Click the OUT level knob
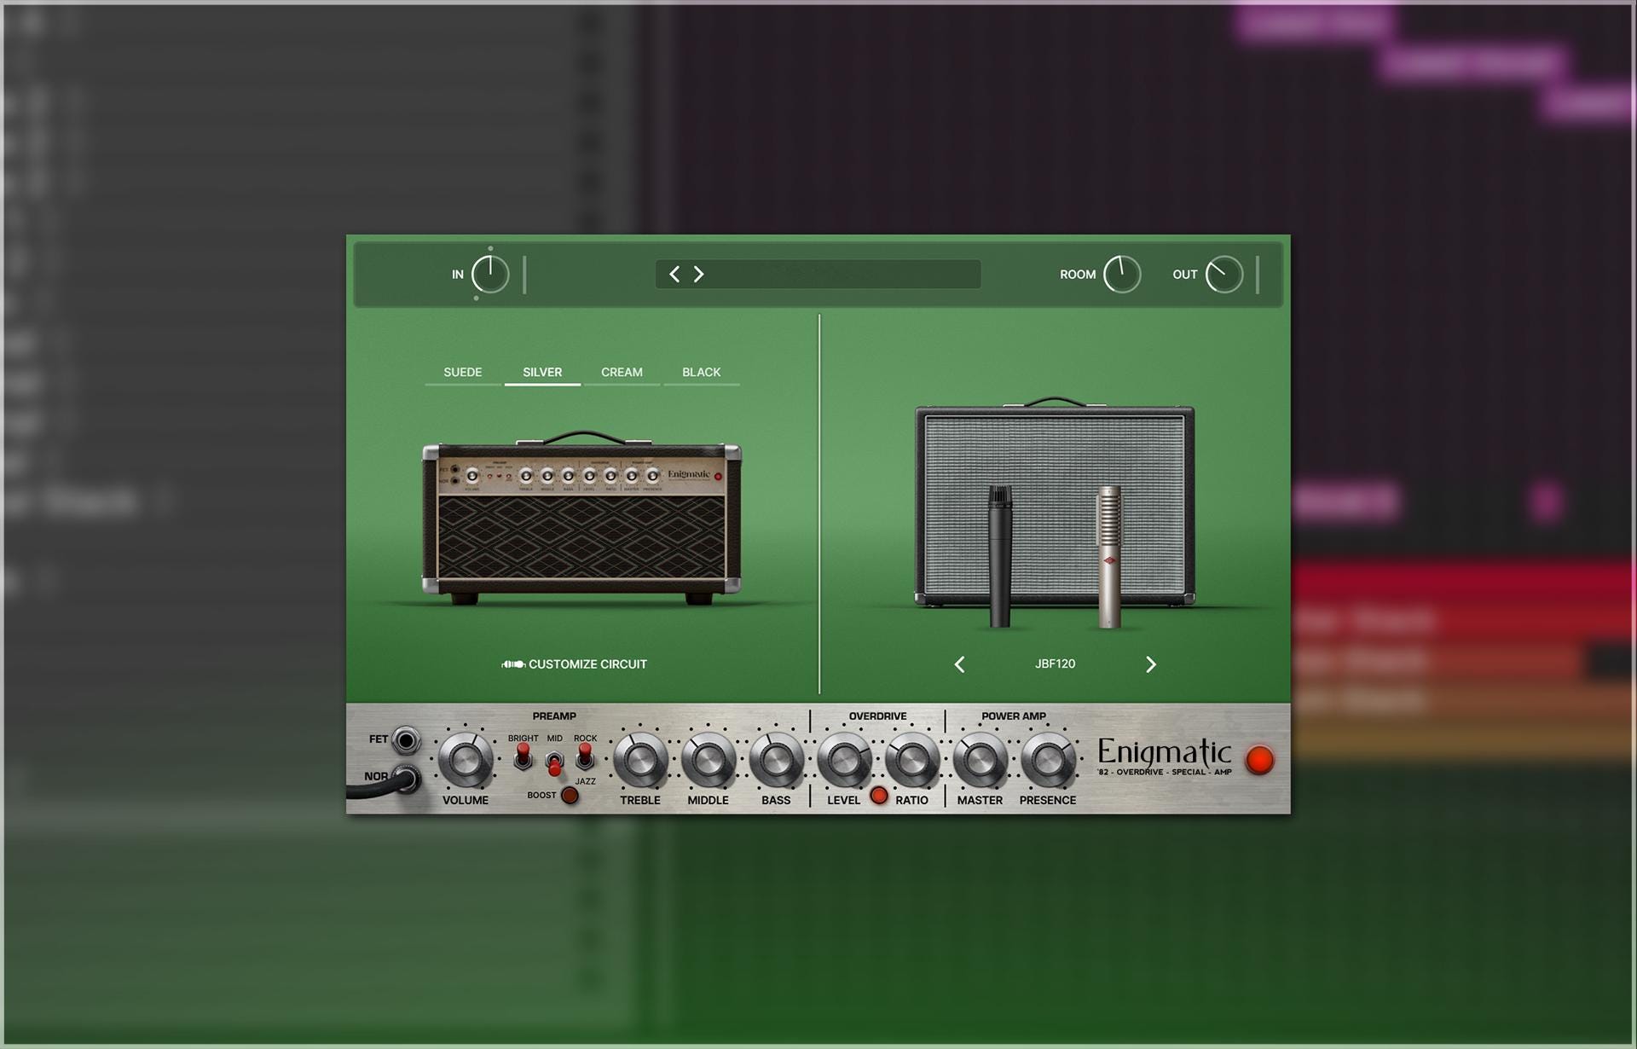The image size is (1637, 1049). [1224, 275]
